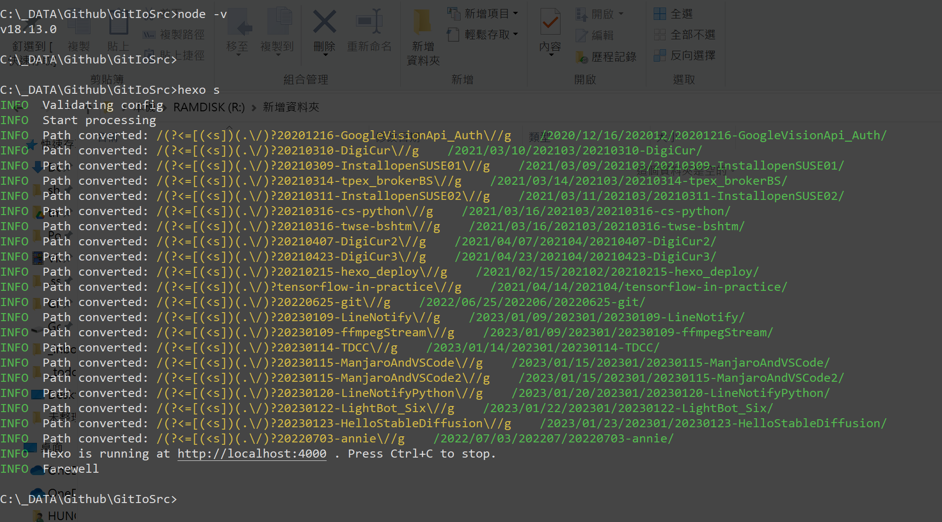The image size is (942, 522).
Task: Expand the Open (開啟) button dropdown arrow
Action: [621, 14]
